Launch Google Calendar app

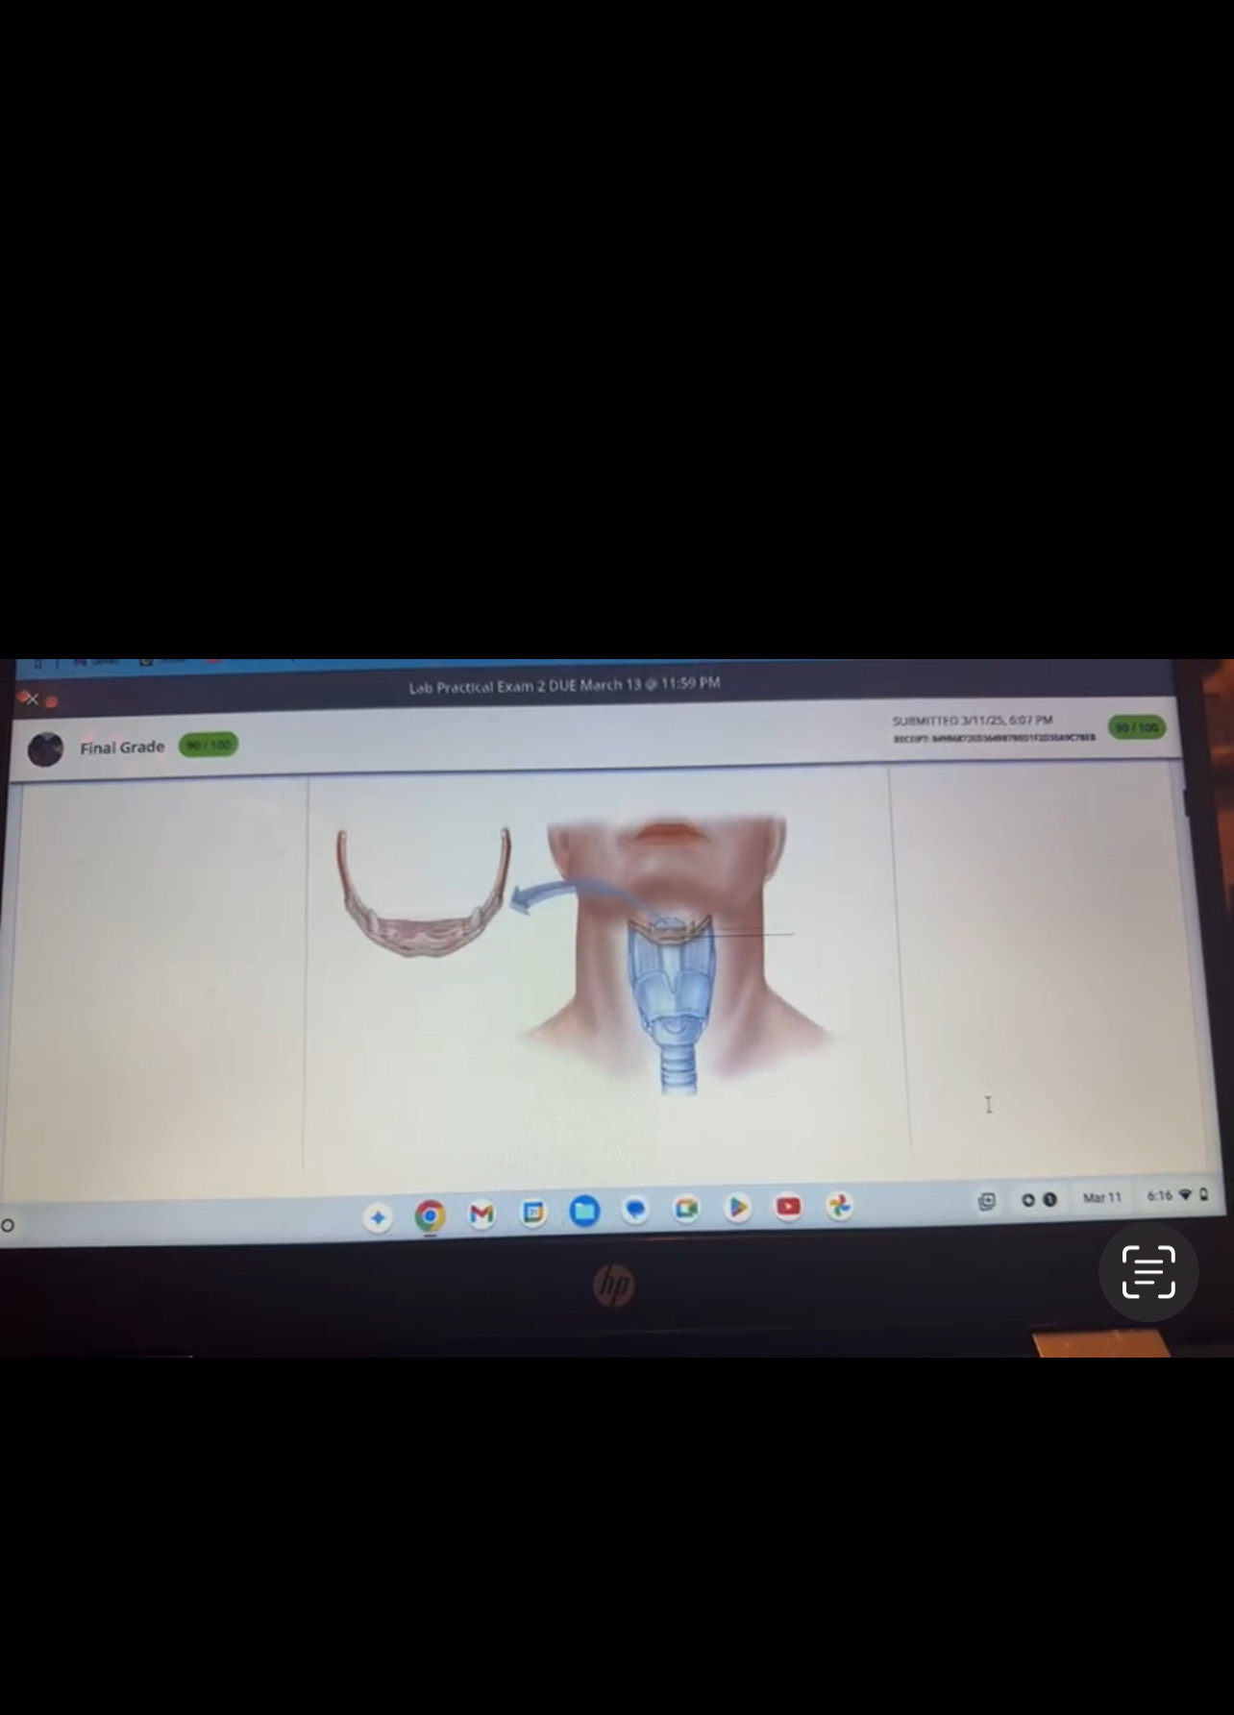[x=533, y=1213]
